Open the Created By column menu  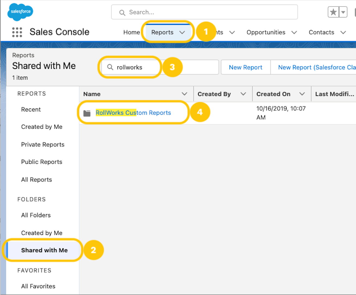243,94
